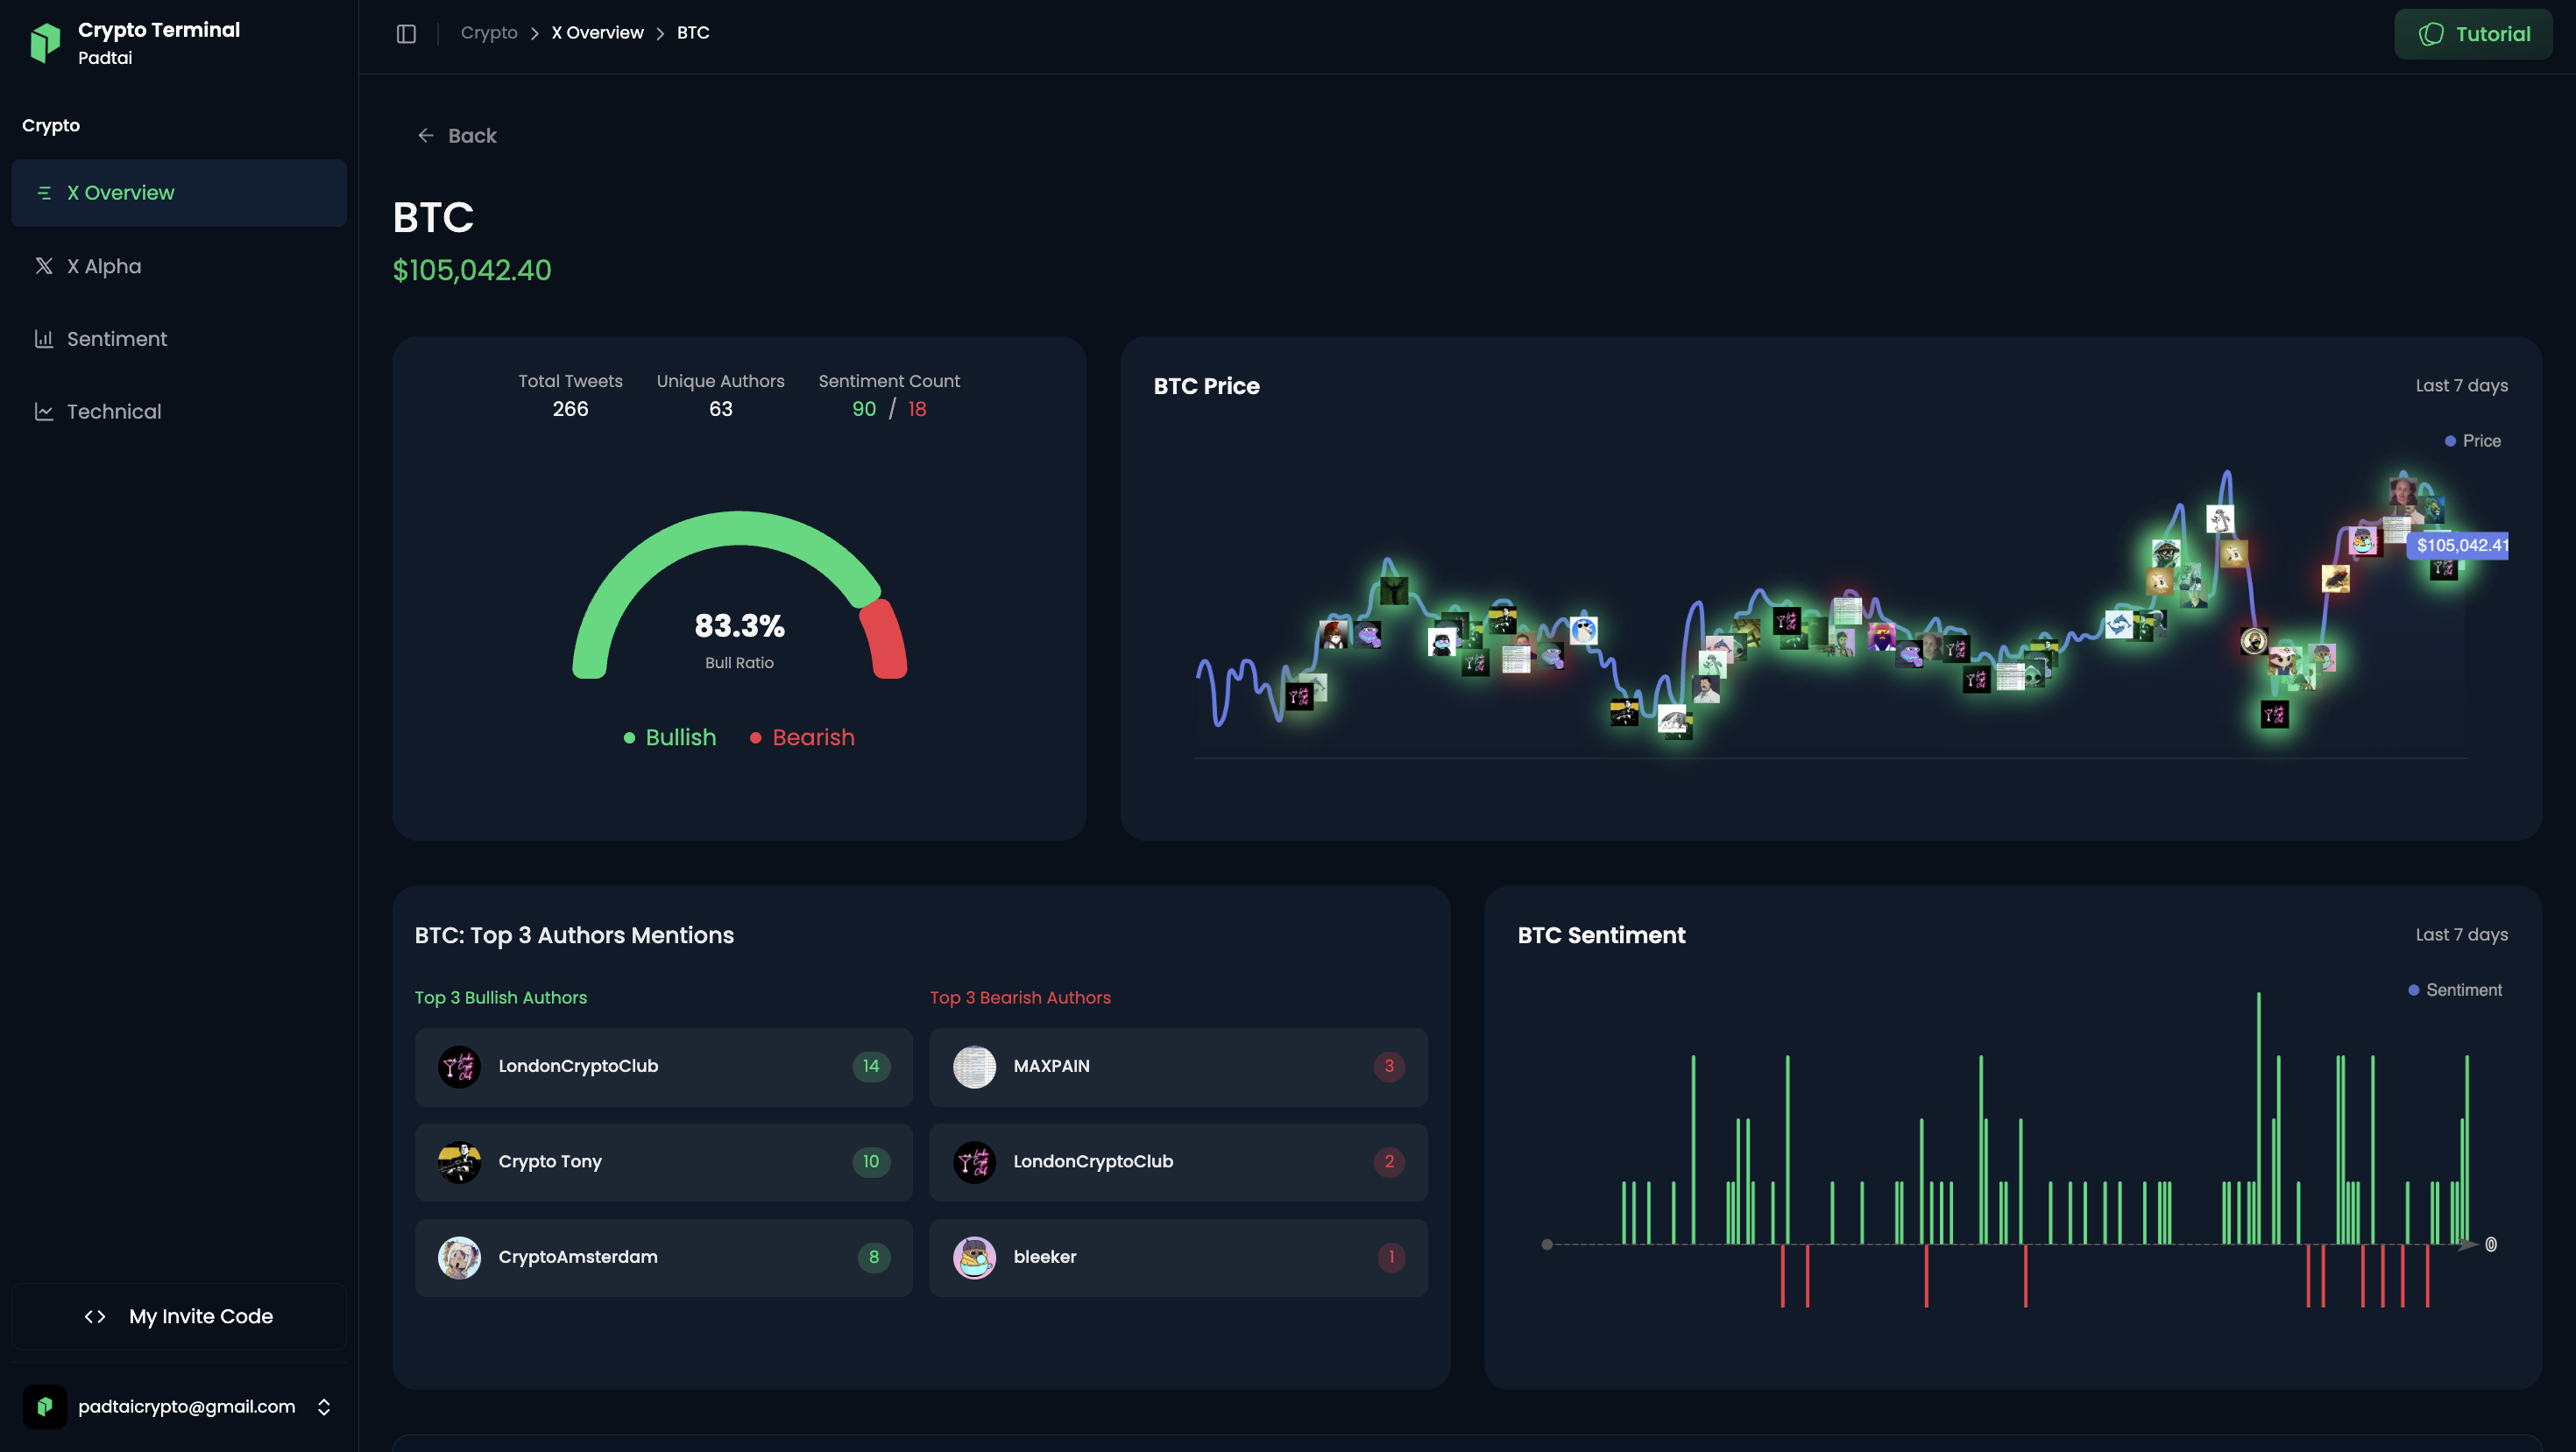The image size is (2576, 1452).
Task: Open X Alpha via the X icon
Action: click(x=44, y=266)
